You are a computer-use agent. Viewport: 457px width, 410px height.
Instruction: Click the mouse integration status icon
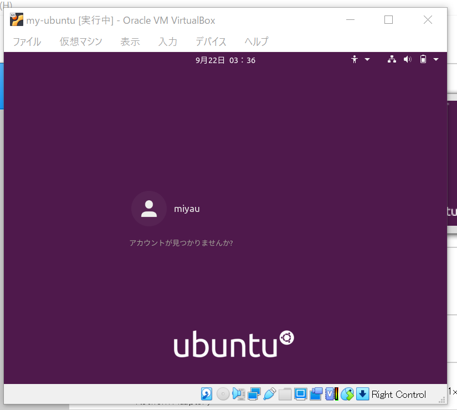tap(347, 394)
